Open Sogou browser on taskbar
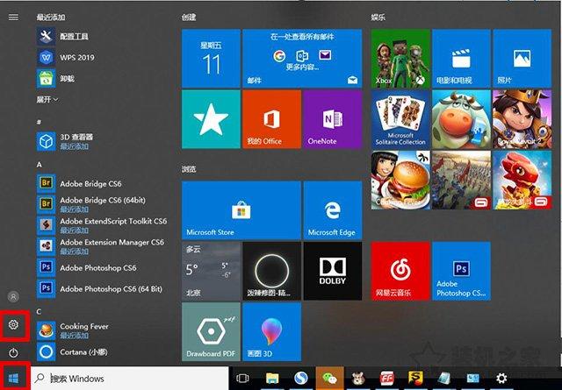The image size is (562, 390). click(x=301, y=378)
